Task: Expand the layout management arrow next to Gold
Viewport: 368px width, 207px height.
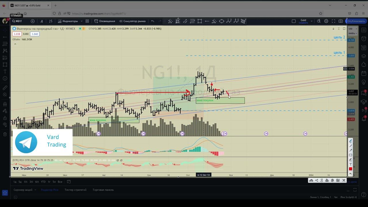Action: pos(311,21)
